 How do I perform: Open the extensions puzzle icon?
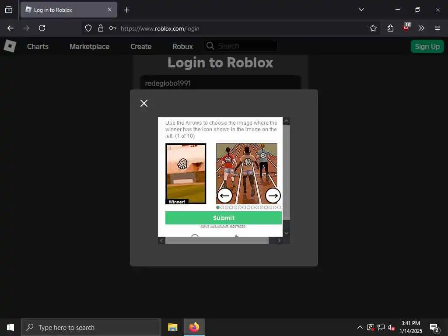[x=390, y=28]
